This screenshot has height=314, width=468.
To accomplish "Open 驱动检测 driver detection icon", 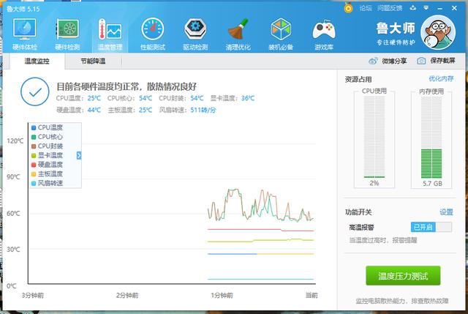I will point(195,29).
